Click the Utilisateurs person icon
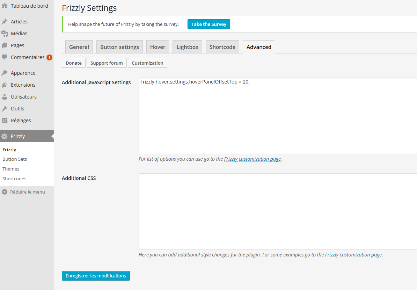 [5, 97]
